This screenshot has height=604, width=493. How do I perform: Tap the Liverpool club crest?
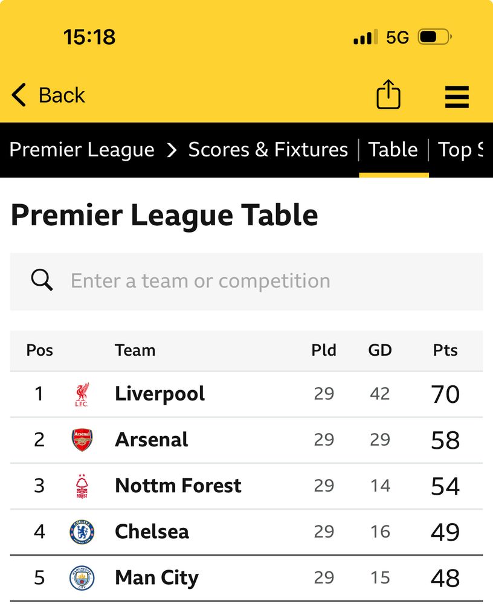point(82,394)
